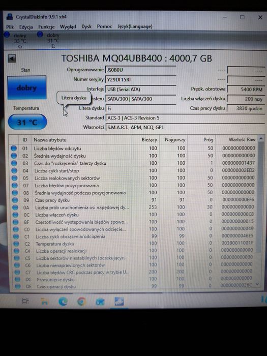Click the serial number field Y29DT15RT
The width and height of the screenshot is (267, 356).
(141, 79)
